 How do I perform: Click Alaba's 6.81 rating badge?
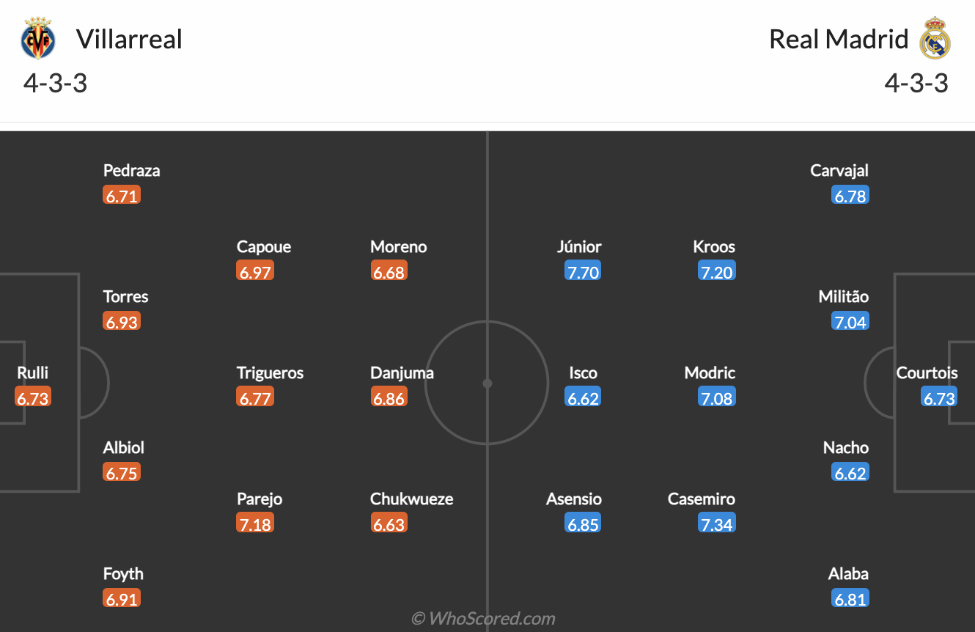[x=850, y=598]
